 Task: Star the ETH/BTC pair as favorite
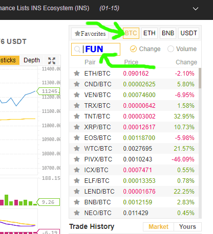coord(77,74)
